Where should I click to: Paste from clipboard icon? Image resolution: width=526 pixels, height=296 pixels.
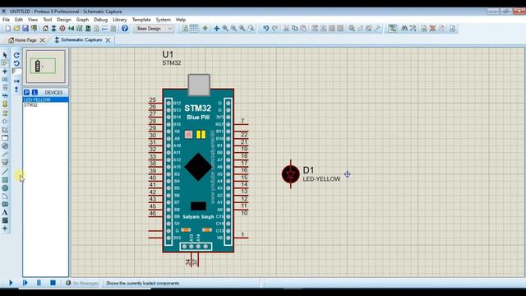click(303, 29)
